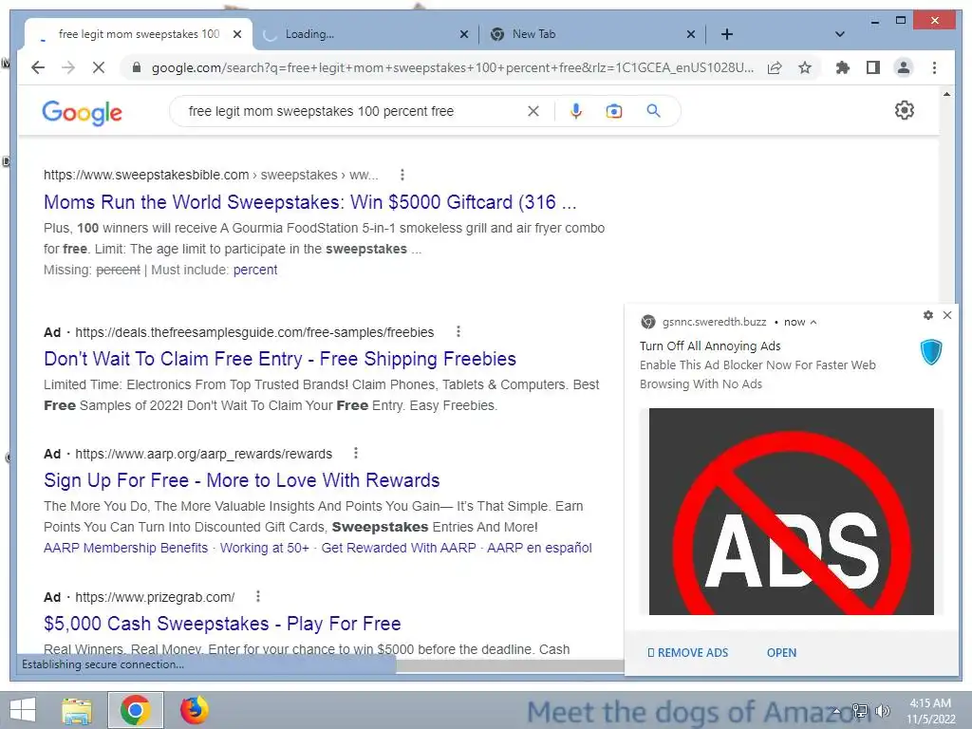Open File Explorer from the taskbar
This screenshot has width=972, height=729.
77,710
